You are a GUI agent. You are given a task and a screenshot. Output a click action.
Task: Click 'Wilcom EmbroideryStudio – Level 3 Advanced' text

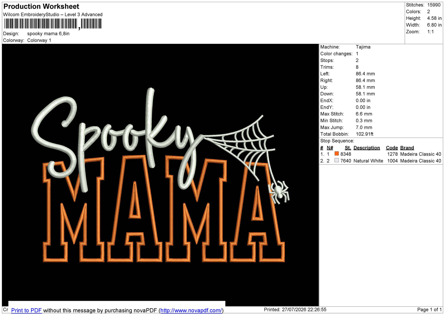pos(53,15)
